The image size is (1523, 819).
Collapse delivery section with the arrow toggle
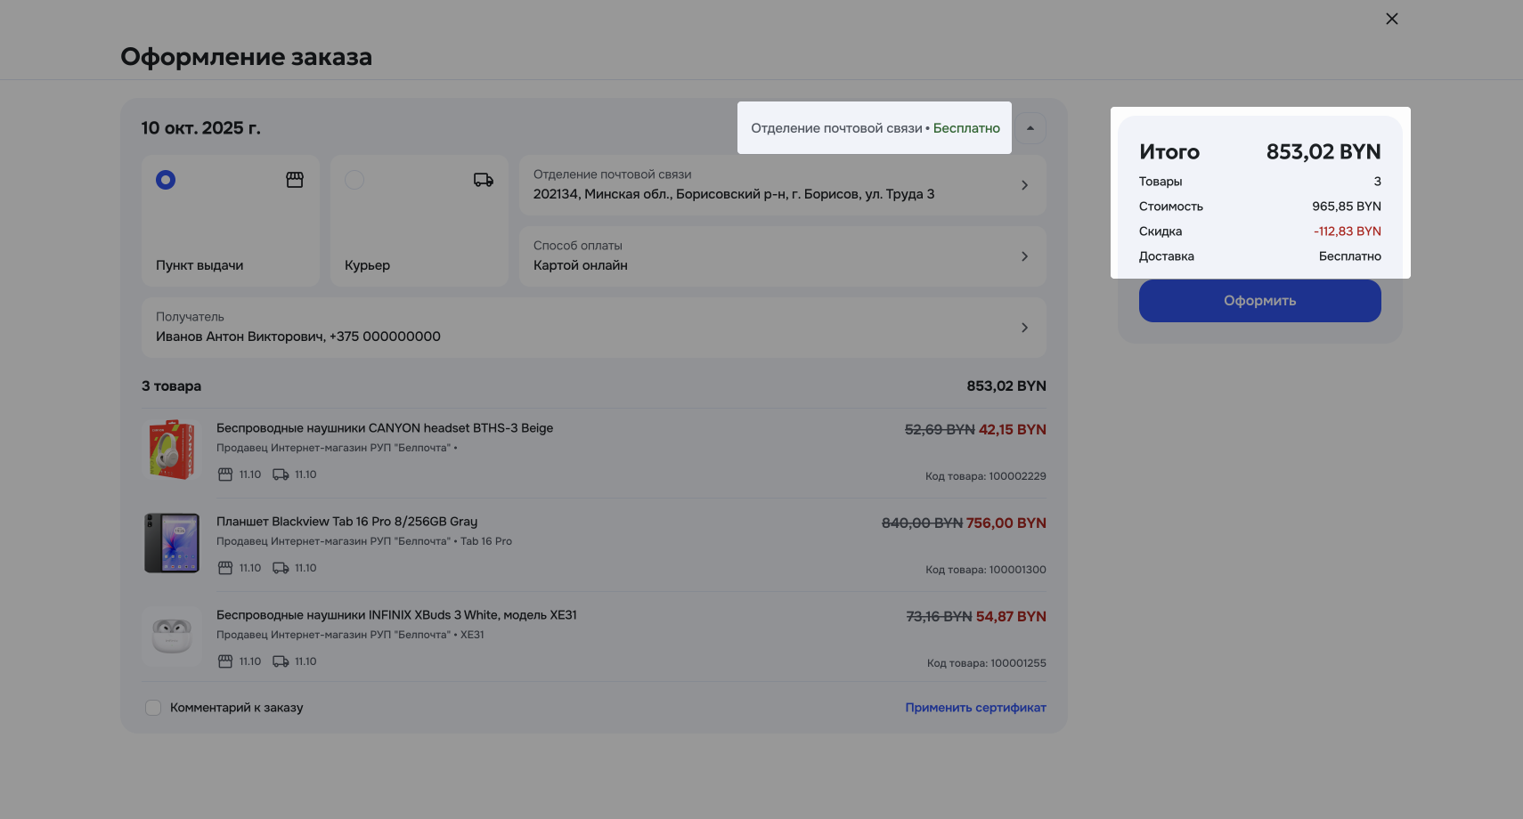point(1030,128)
